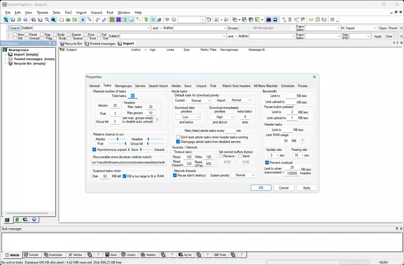
Task: Click the Total tasks input field
Action: click(x=132, y=96)
